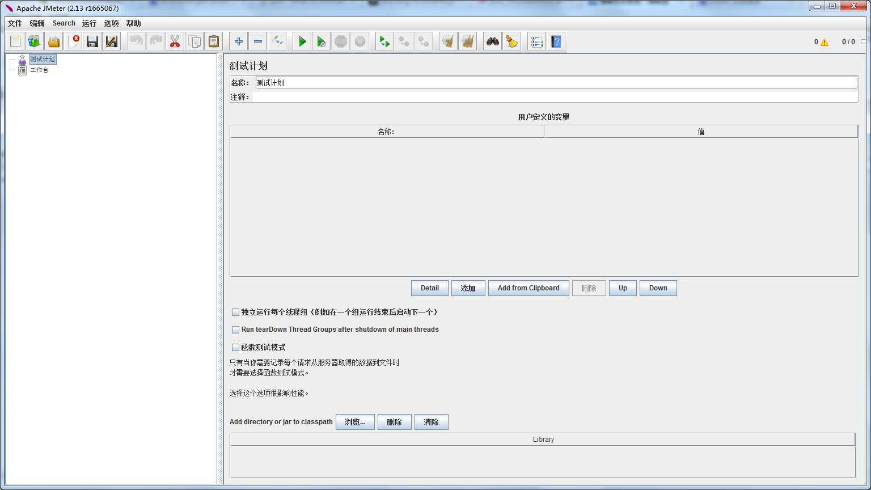871x490 pixels.
Task: Check Run tearDown Thread Groups option
Action: coord(235,330)
